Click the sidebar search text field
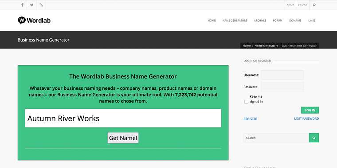337x168 pixels. click(276, 138)
